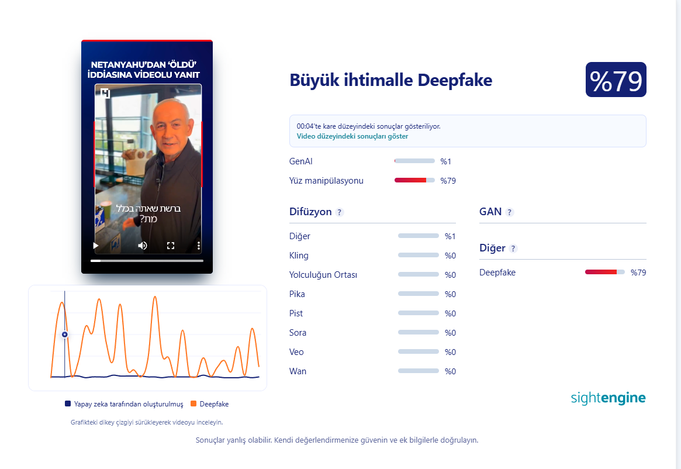The image size is (681, 469).
Task: Click the GenAI score bar
Action: [x=414, y=161]
